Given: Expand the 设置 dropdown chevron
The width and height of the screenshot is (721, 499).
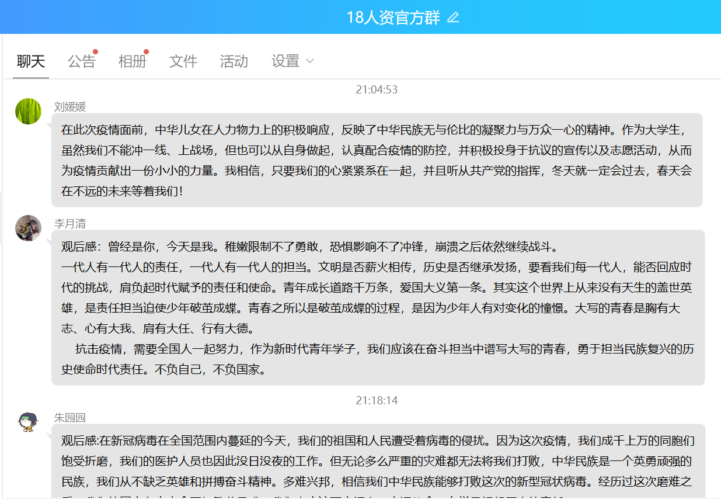Looking at the screenshot, I should tap(310, 61).
